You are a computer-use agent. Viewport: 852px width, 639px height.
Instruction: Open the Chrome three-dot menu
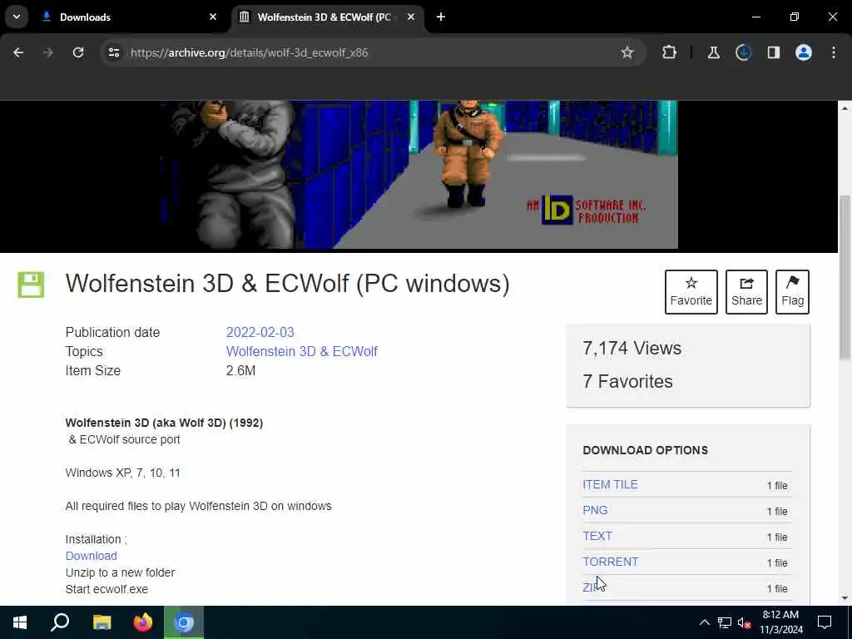834,52
